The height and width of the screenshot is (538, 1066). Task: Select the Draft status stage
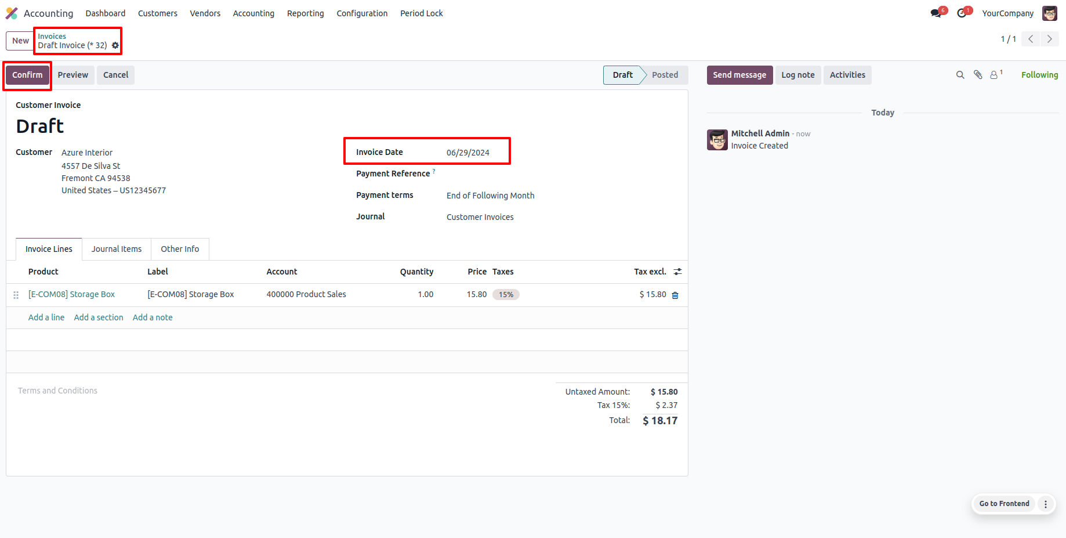point(623,75)
